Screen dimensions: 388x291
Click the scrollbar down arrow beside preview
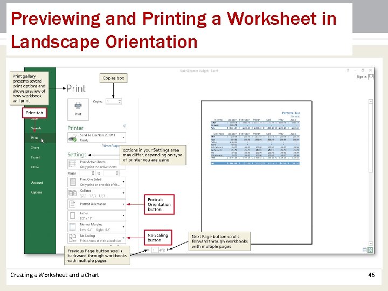click(x=370, y=244)
